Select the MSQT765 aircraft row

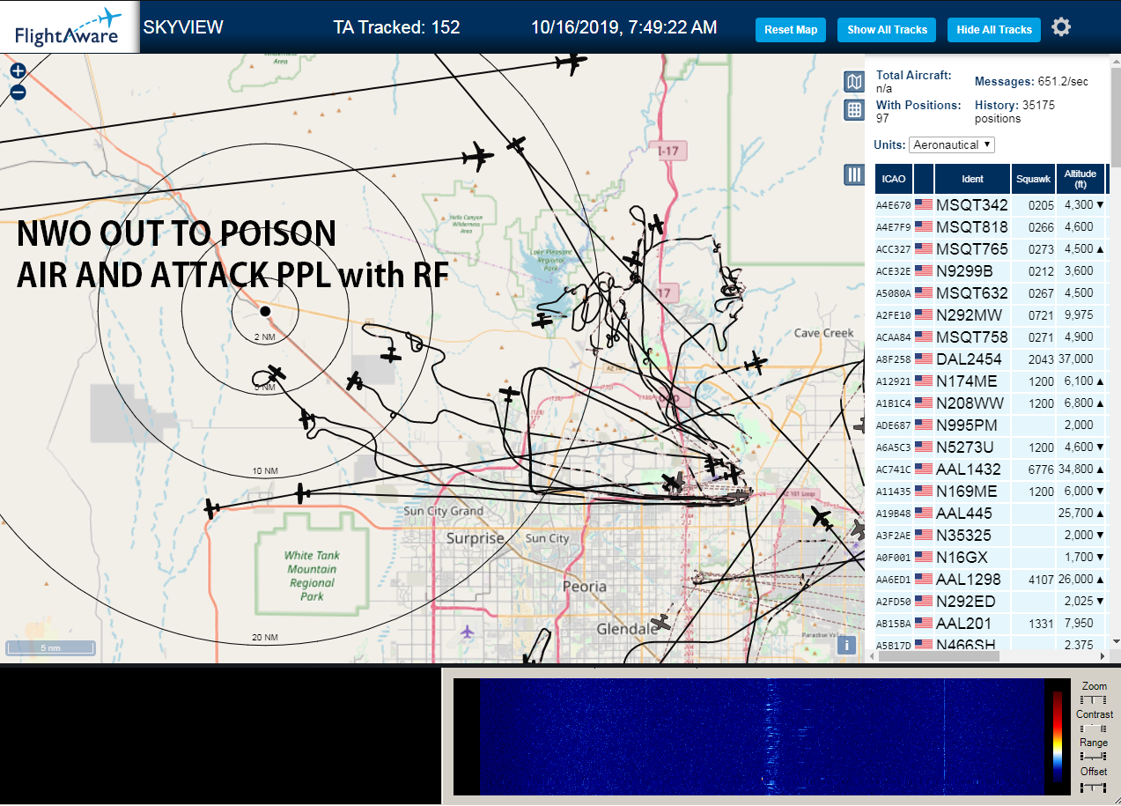(990, 248)
